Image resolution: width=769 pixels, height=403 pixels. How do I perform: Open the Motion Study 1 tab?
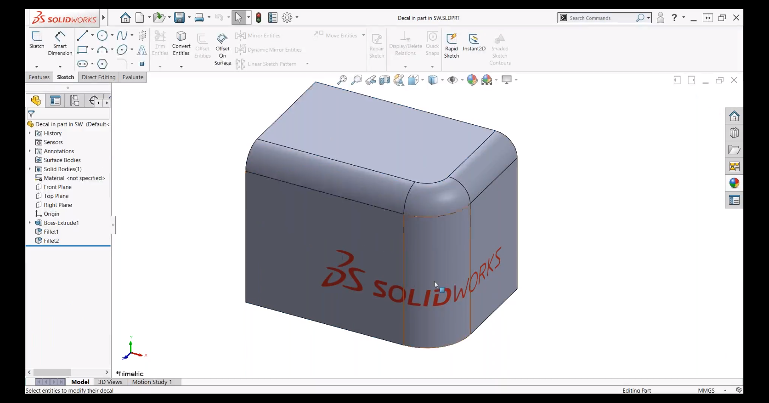pos(152,382)
